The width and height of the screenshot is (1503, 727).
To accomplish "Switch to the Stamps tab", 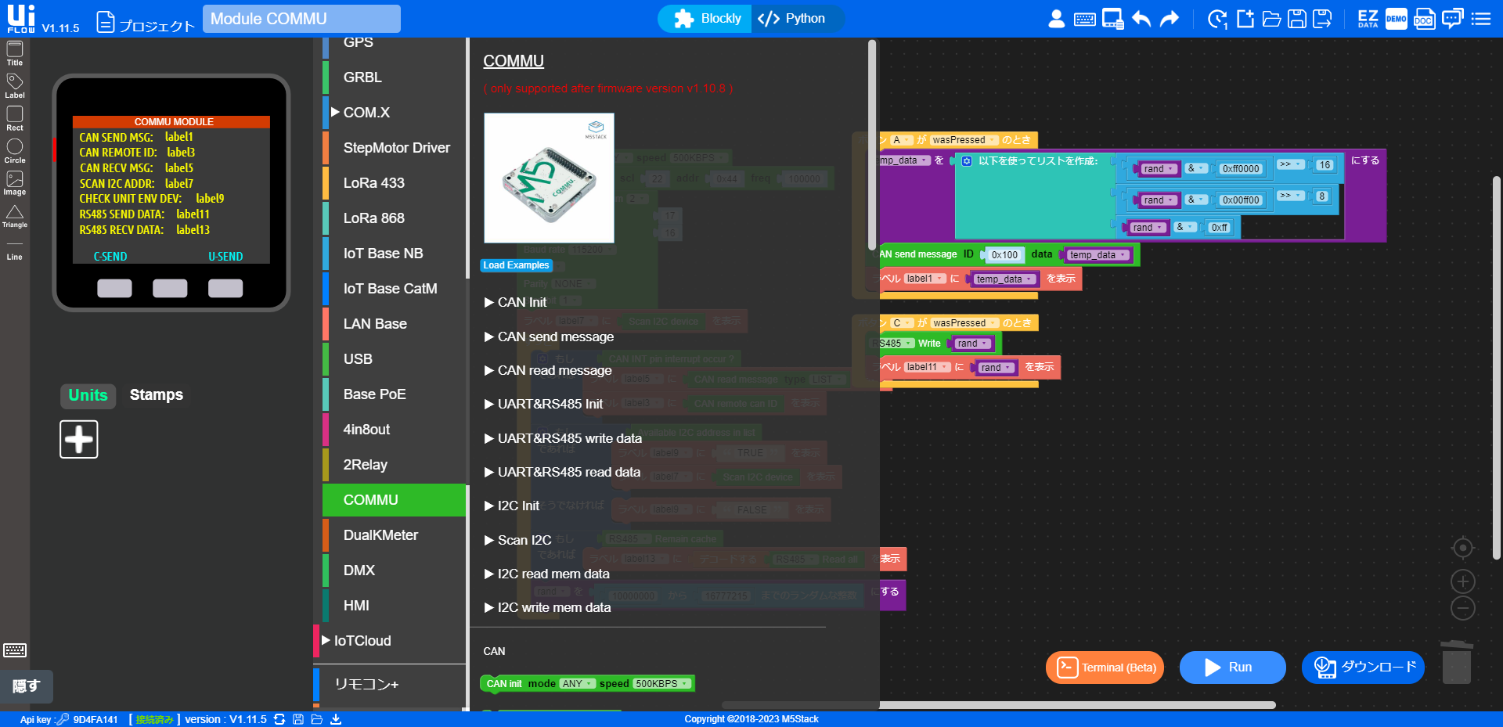I will pyautogui.click(x=156, y=395).
